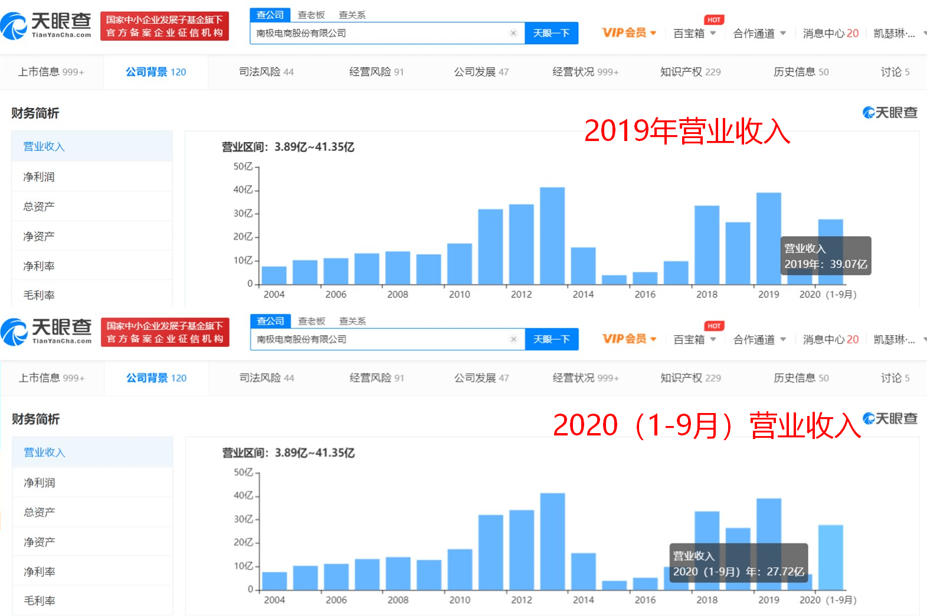Switch to 查关系 search tab in upper header

pos(352,15)
